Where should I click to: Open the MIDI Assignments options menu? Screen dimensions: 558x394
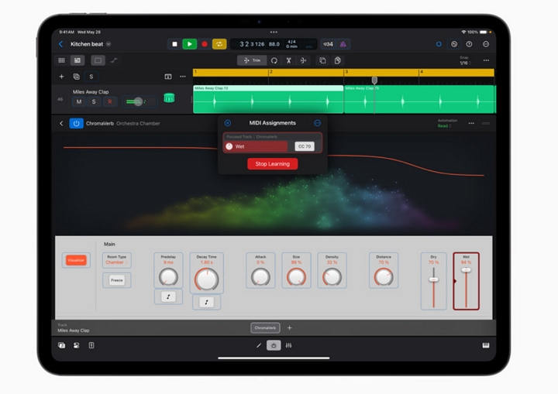(318, 123)
